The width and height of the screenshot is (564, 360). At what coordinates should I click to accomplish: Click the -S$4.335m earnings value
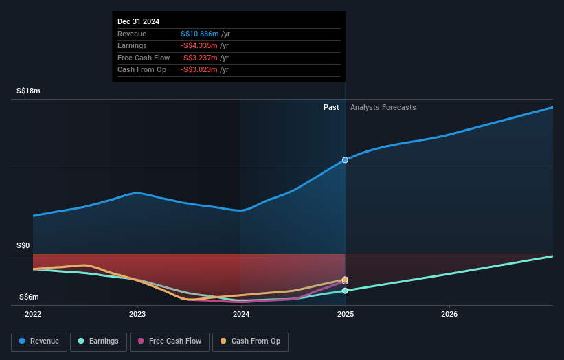199,45
